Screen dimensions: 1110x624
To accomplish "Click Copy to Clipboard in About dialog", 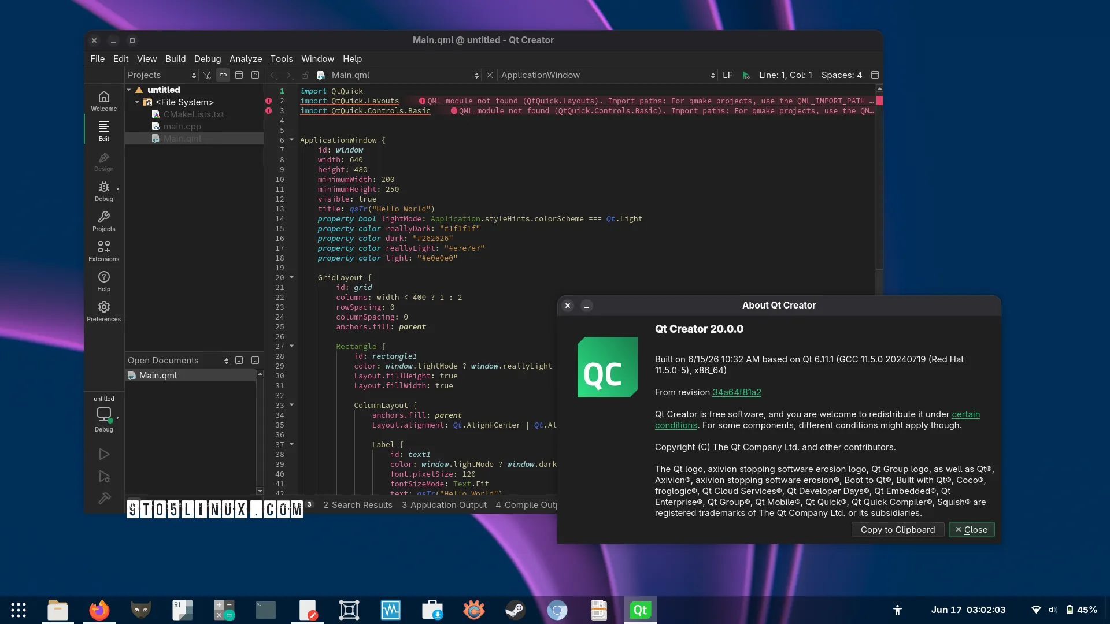I will pyautogui.click(x=897, y=530).
